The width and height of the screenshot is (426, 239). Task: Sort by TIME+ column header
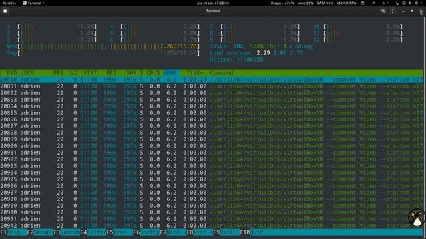click(x=194, y=73)
